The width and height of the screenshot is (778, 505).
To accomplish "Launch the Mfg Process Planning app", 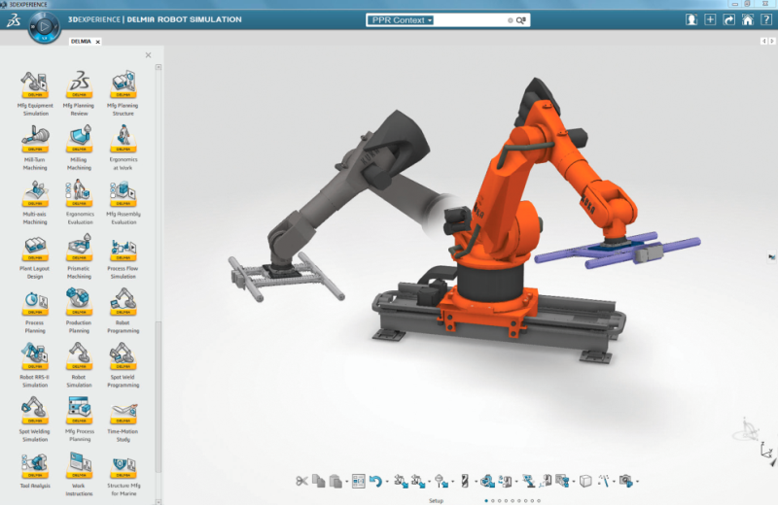I will coord(79,420).
